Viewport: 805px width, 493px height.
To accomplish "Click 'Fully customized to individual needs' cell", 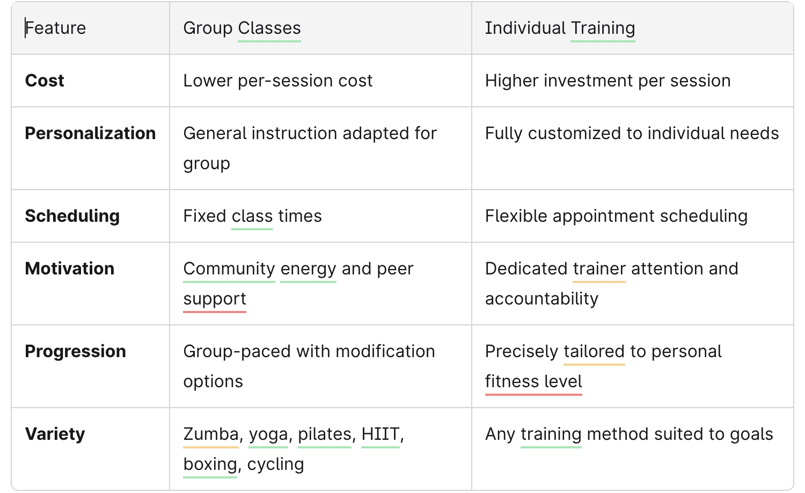I will pyautogui.click(x=632, y=133).
